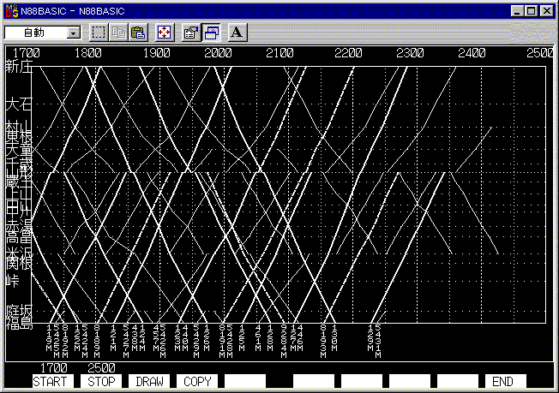559x393 pixels.
Task: Click the Mark selection toolbar icon
Action: tap(99, 33)
